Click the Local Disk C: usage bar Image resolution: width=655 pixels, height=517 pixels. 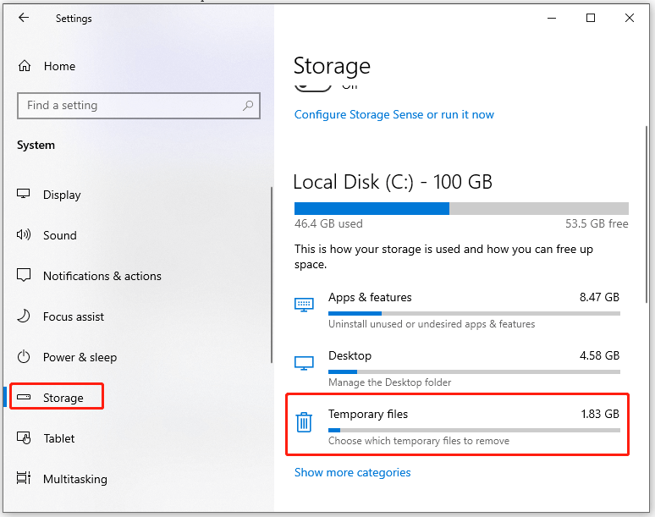[x=461, y=209]
